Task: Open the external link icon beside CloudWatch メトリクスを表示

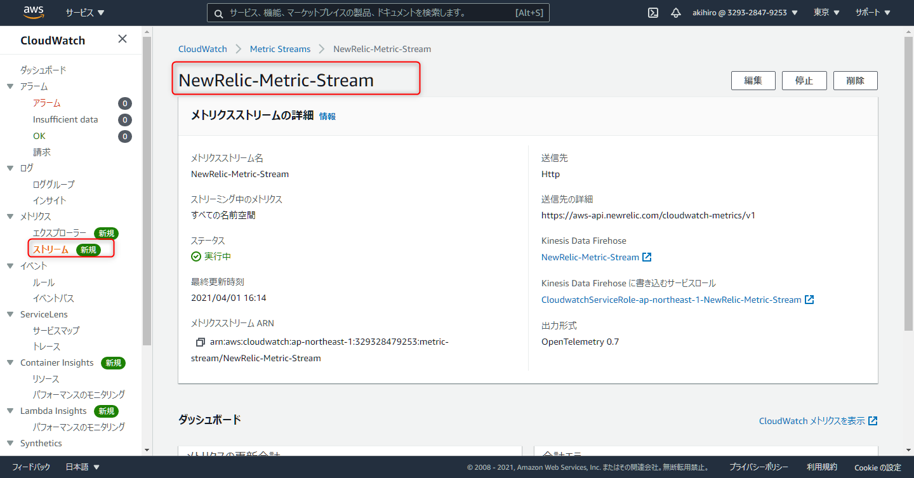Action: (x=873, y=421)
